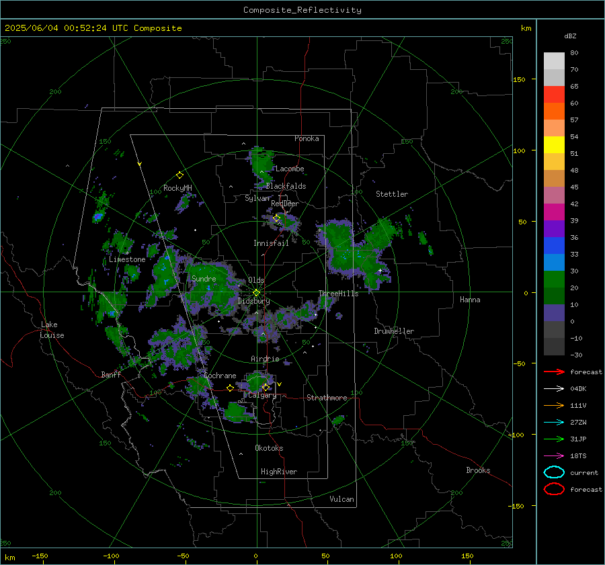Click the 'Didsbury' map label
Viewport: 605px width, 565px height.
[x=253, y=301]
